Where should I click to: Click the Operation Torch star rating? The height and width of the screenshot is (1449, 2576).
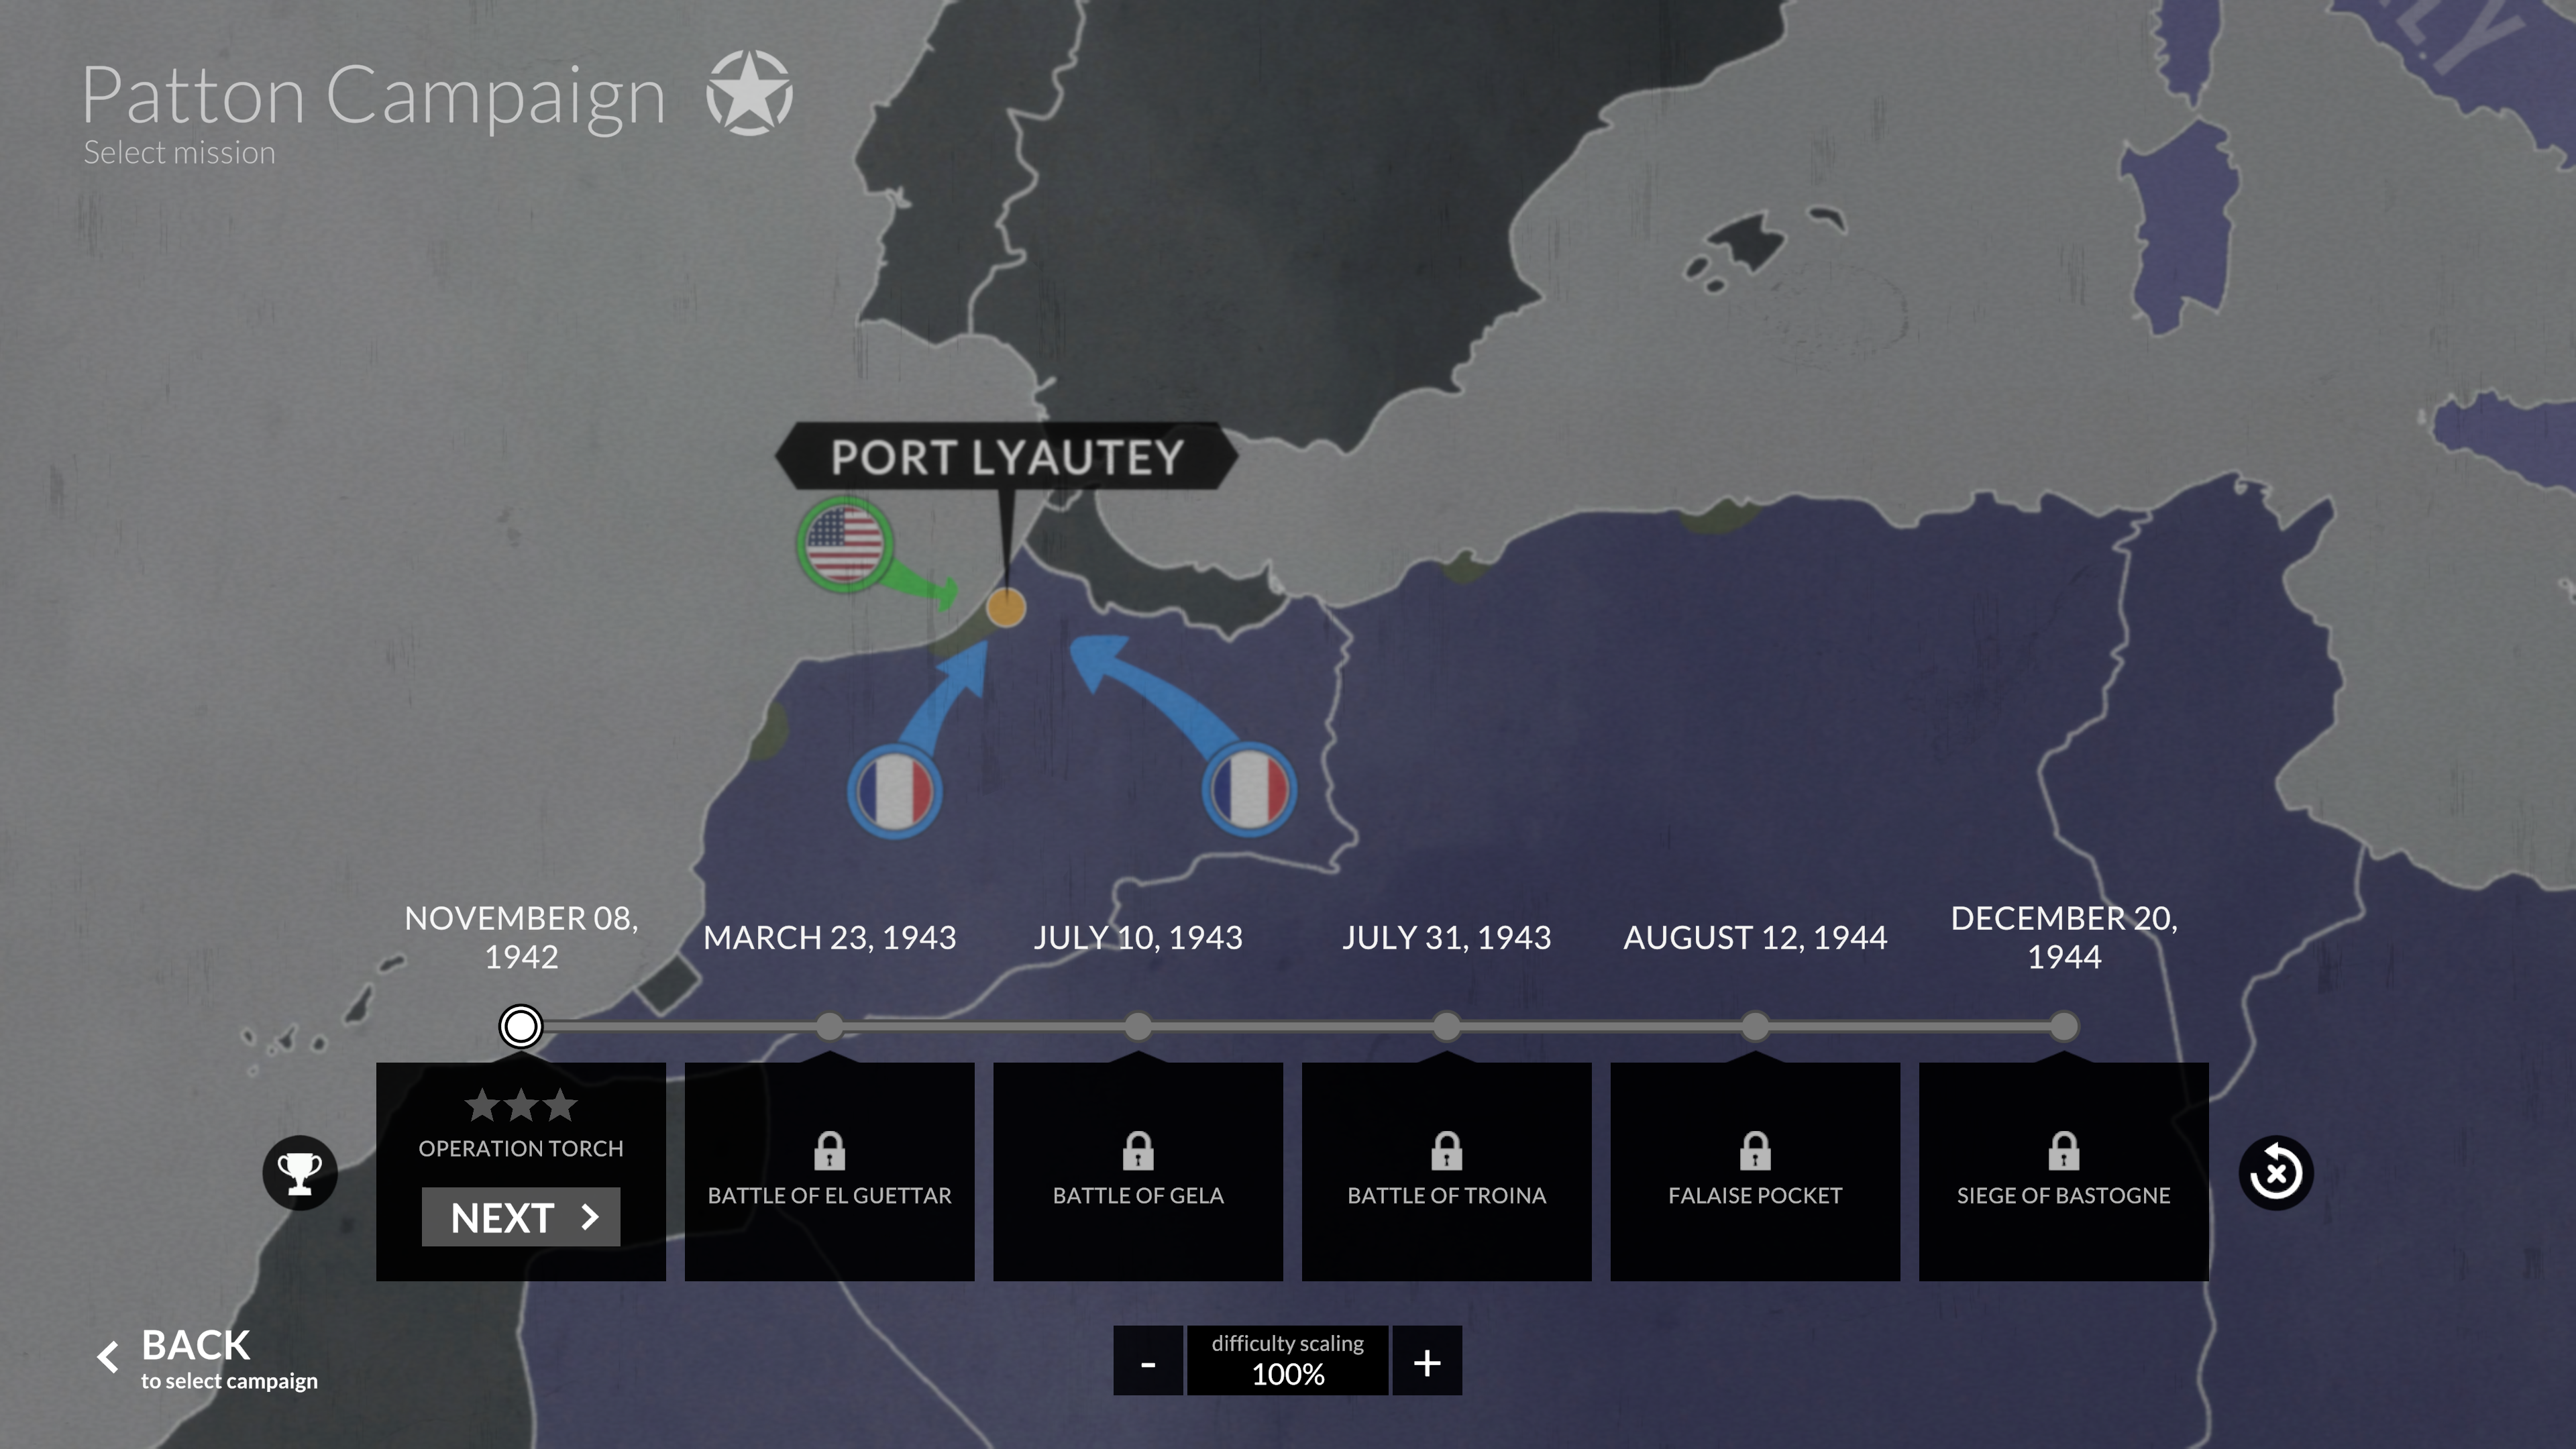click(x=521, y=1105)
